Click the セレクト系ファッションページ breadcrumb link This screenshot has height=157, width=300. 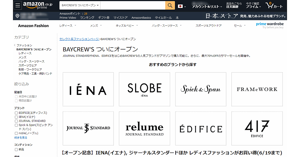79,39
